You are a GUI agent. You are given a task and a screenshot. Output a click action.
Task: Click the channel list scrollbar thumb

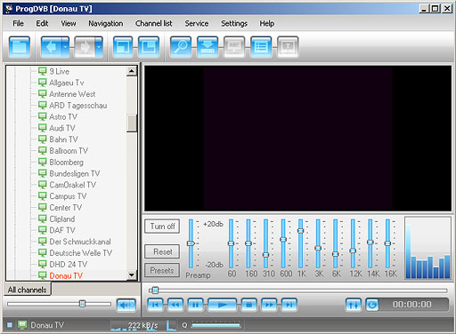[132, 123]
